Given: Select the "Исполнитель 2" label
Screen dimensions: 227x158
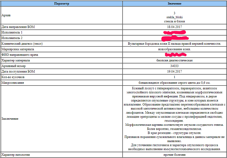Looking at the screenshot, I should (x=12, y=38).
